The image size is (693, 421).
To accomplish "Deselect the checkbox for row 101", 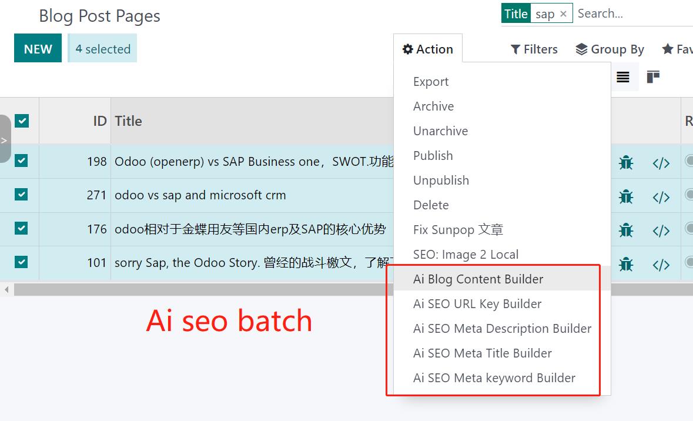I will [22, 262].
